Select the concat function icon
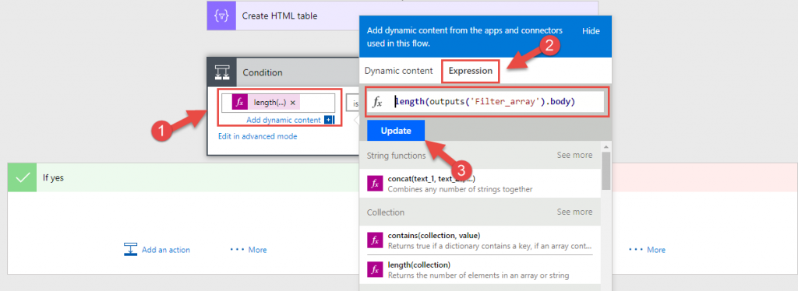 (x=375, y=184)
